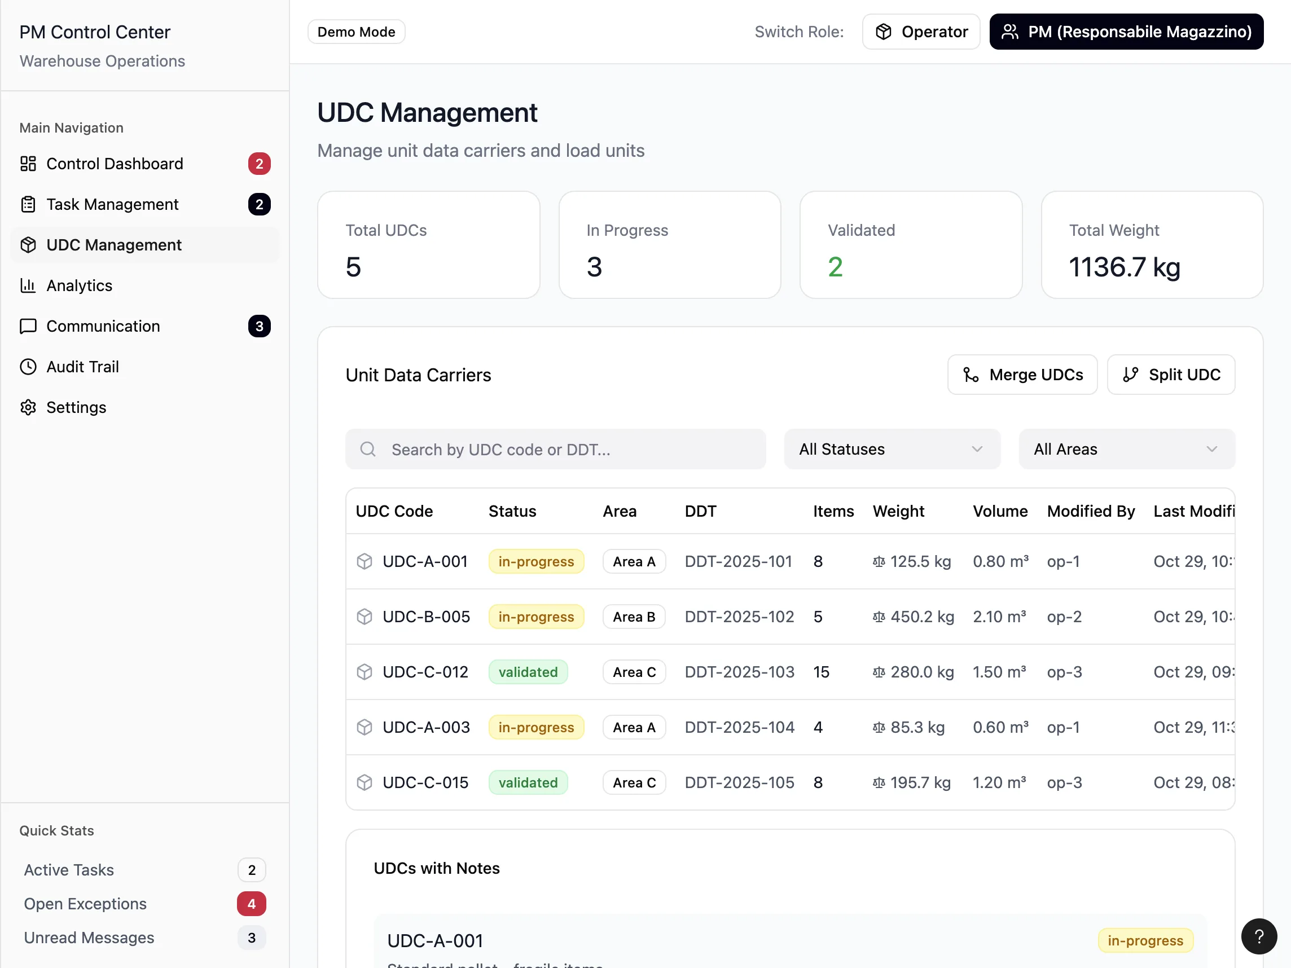Click the Communication chat bubble icon
The height and width of the screenshot is (968, 1291).
(28, 326)
